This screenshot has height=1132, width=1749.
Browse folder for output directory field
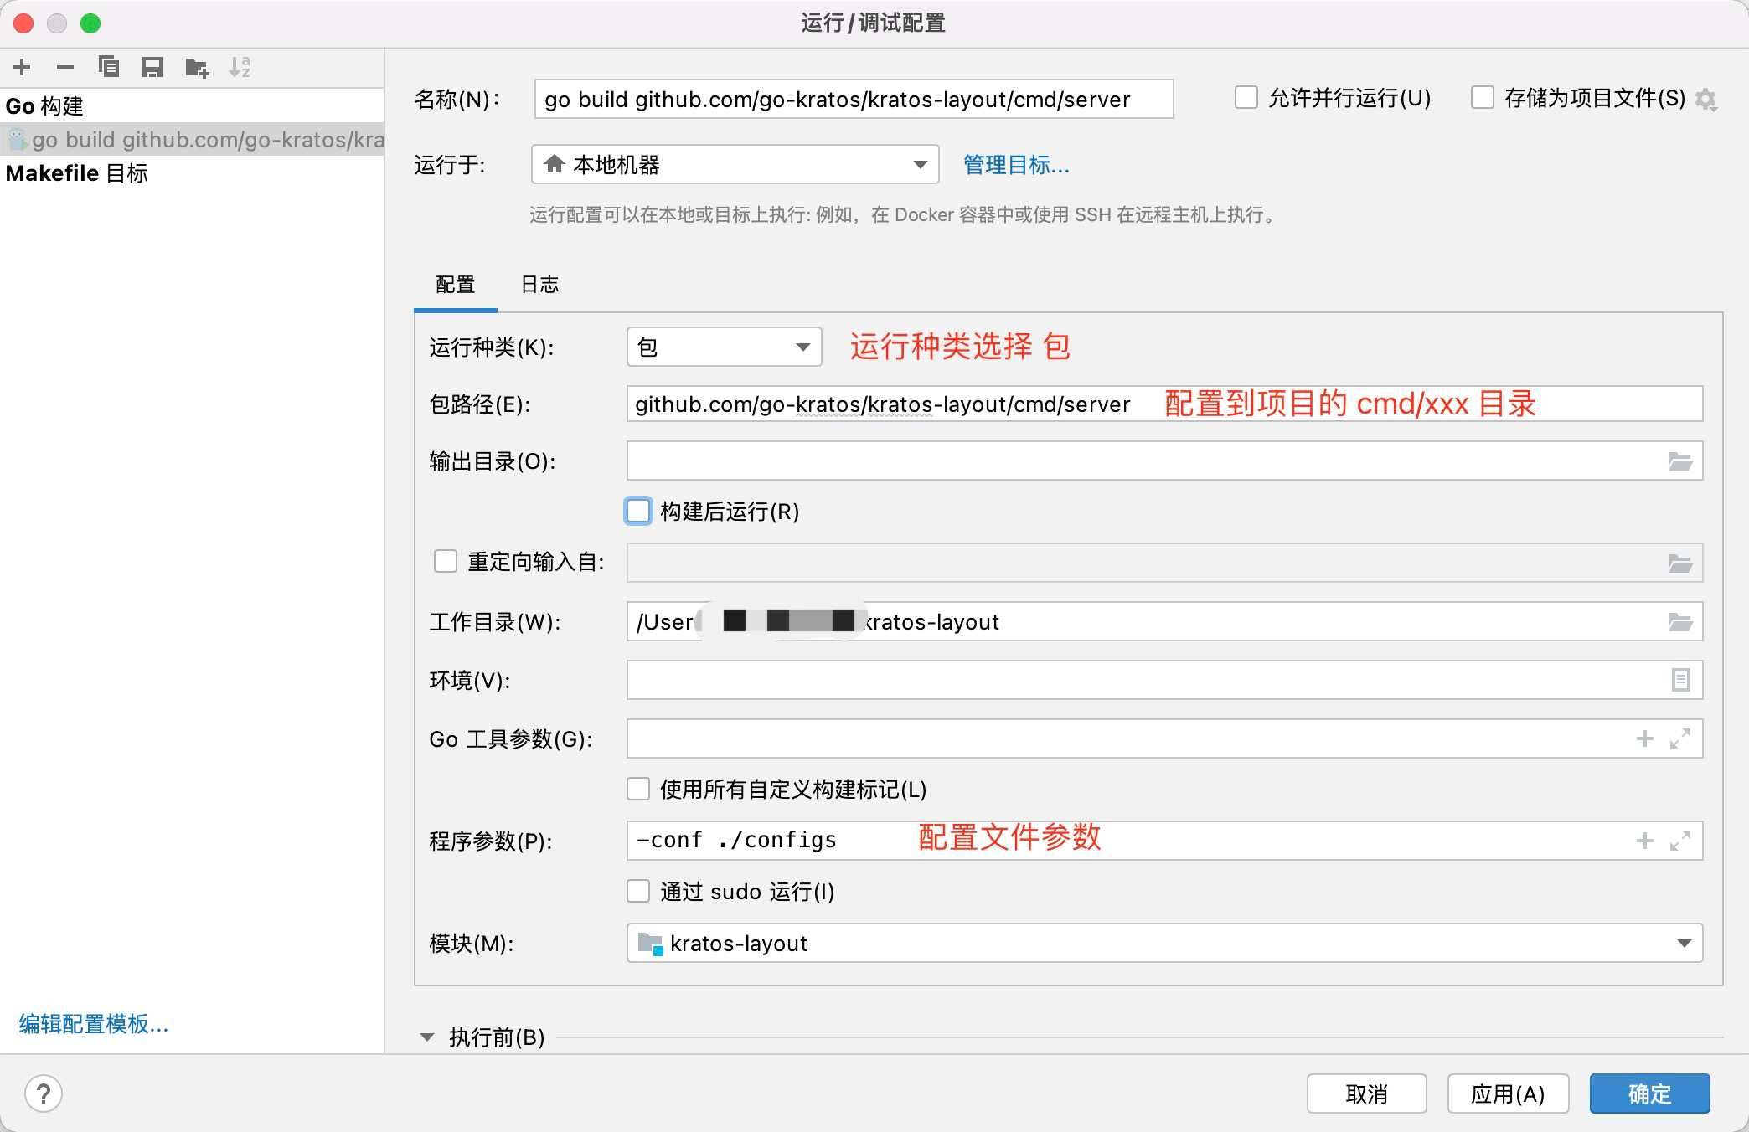pyautogui.click(x=1679, y=461)
